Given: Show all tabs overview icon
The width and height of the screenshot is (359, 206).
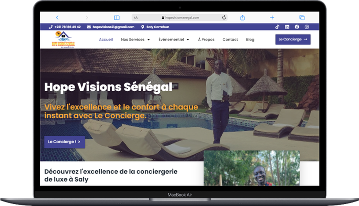Looking at the screenshot, I should pos(302,17).
